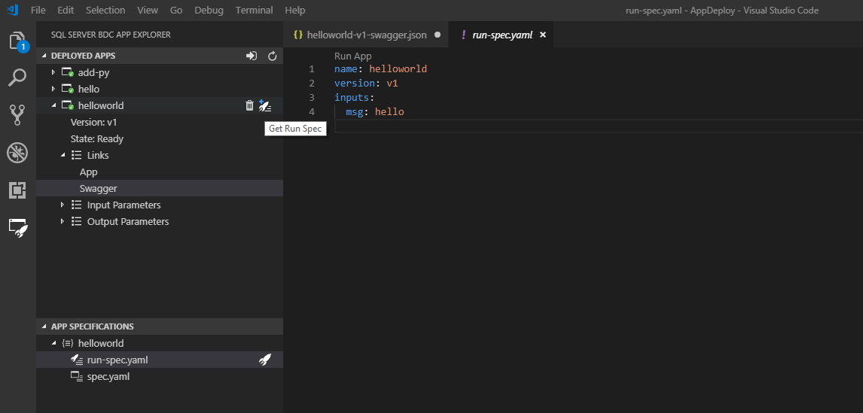Expand Output Parameters node
Image resolution: width=863 pixels, height=413 pixels.
point(63,221)
